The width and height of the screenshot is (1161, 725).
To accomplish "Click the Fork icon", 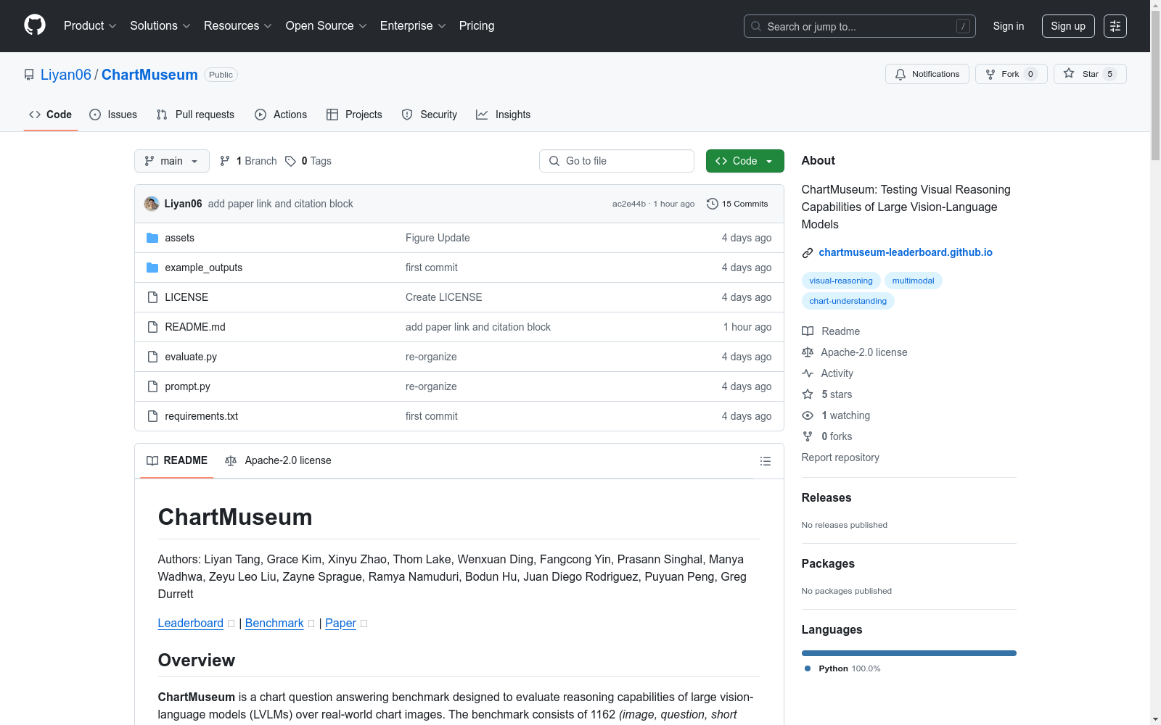I will tap(990, 74).
